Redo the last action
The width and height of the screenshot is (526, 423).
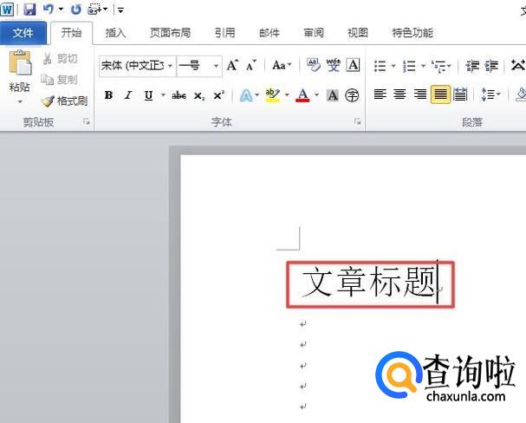[76, 10]
